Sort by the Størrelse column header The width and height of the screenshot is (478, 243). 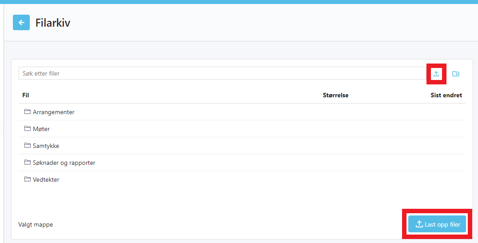tap(335, 95)
